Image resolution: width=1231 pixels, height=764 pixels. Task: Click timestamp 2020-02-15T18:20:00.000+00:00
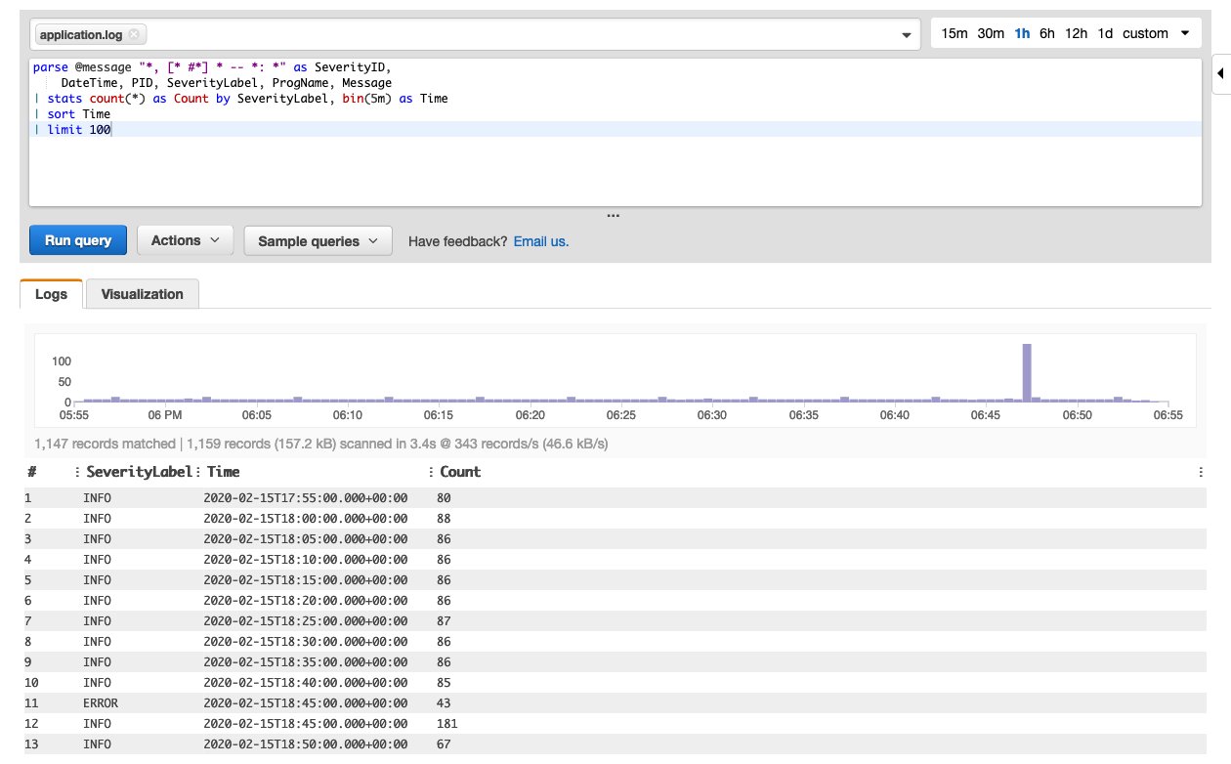[x=305, y=601]
